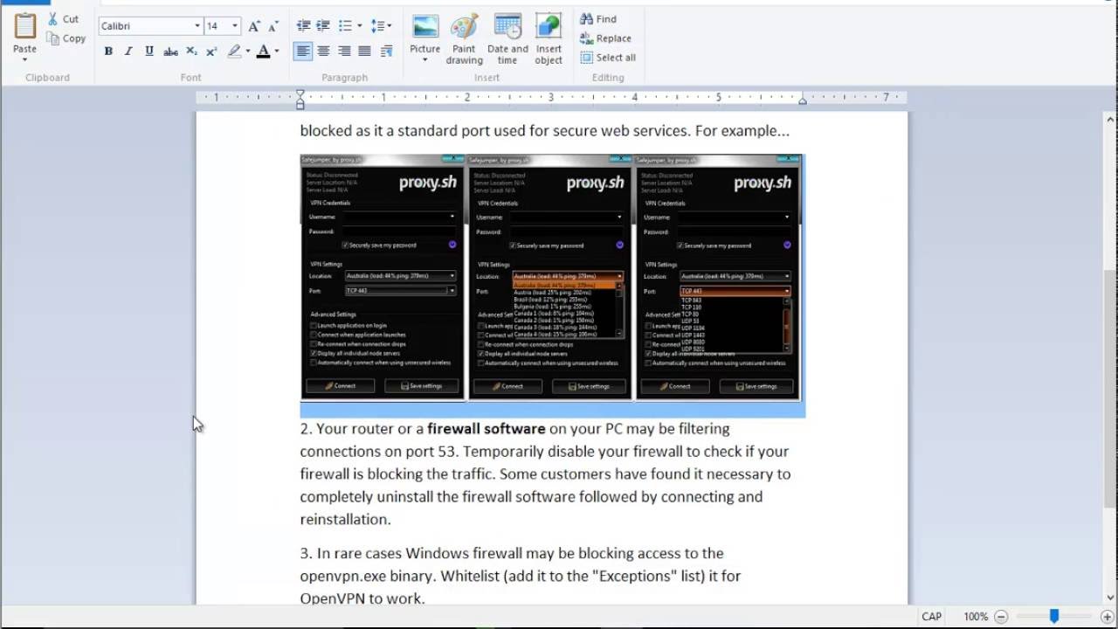This screenshot has width=1118, height=629.
Task: Click the zoom slider handle
Action: [1054, 617]
